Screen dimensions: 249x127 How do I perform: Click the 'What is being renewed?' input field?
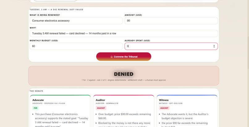click(76, 21)
